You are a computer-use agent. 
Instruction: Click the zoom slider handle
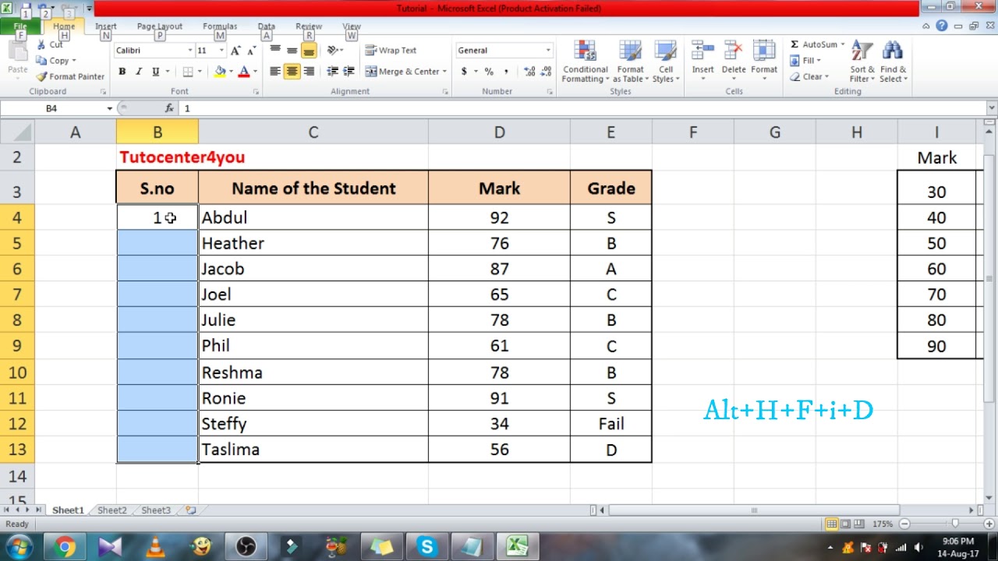955,524
